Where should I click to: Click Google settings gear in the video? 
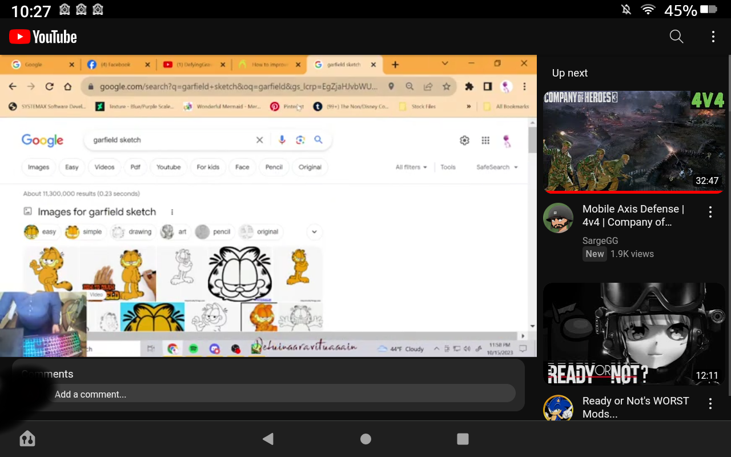pyautogui.click(x=464, y=141)
